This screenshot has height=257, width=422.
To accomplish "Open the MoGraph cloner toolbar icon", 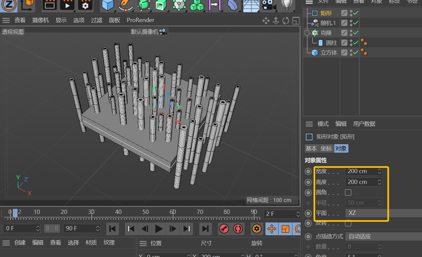I will click(x=179, y=5).
